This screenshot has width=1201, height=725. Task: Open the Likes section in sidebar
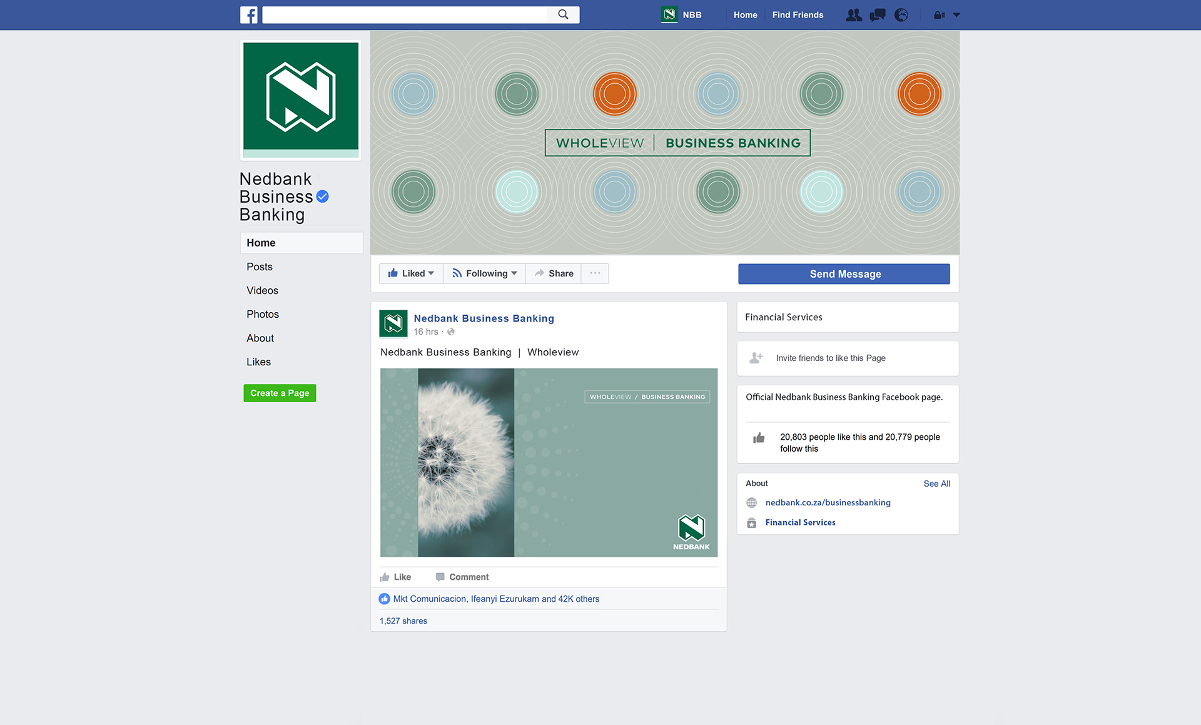[258, 362]
